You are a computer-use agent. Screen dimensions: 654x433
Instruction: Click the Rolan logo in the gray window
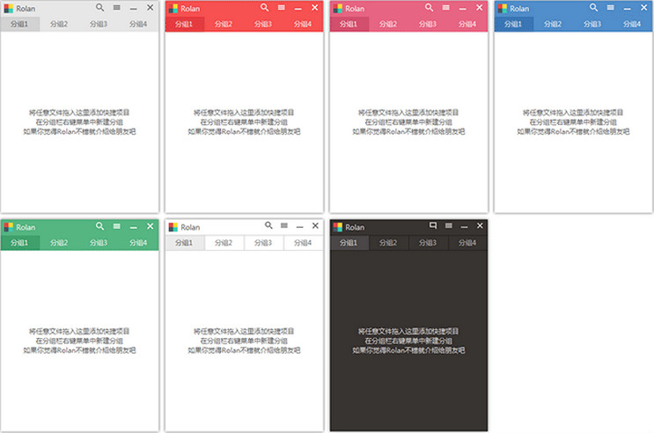tap(8, 8)
